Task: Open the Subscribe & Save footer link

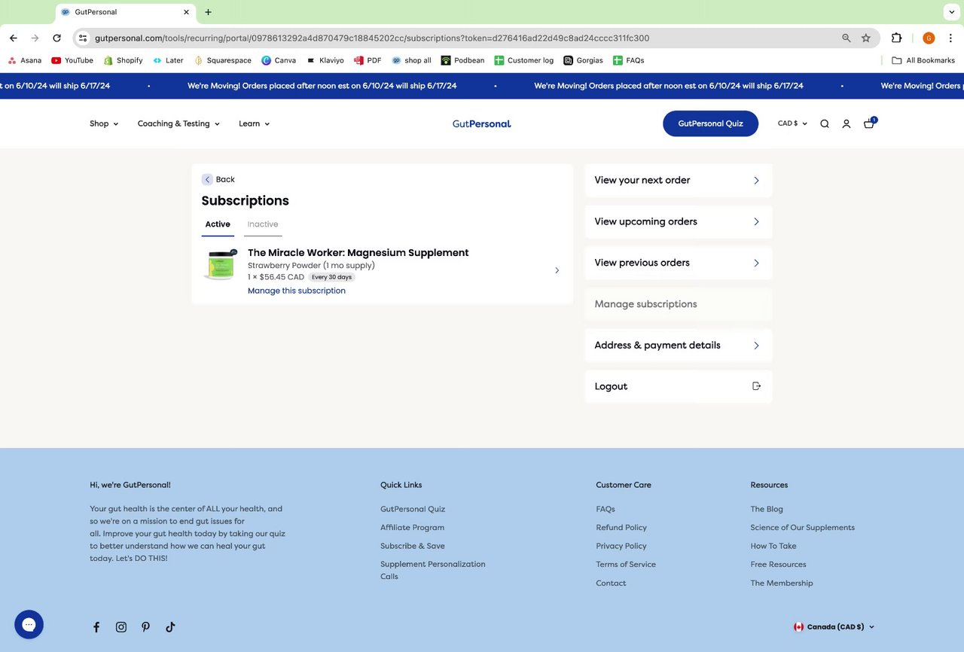Action: [413, 546]
